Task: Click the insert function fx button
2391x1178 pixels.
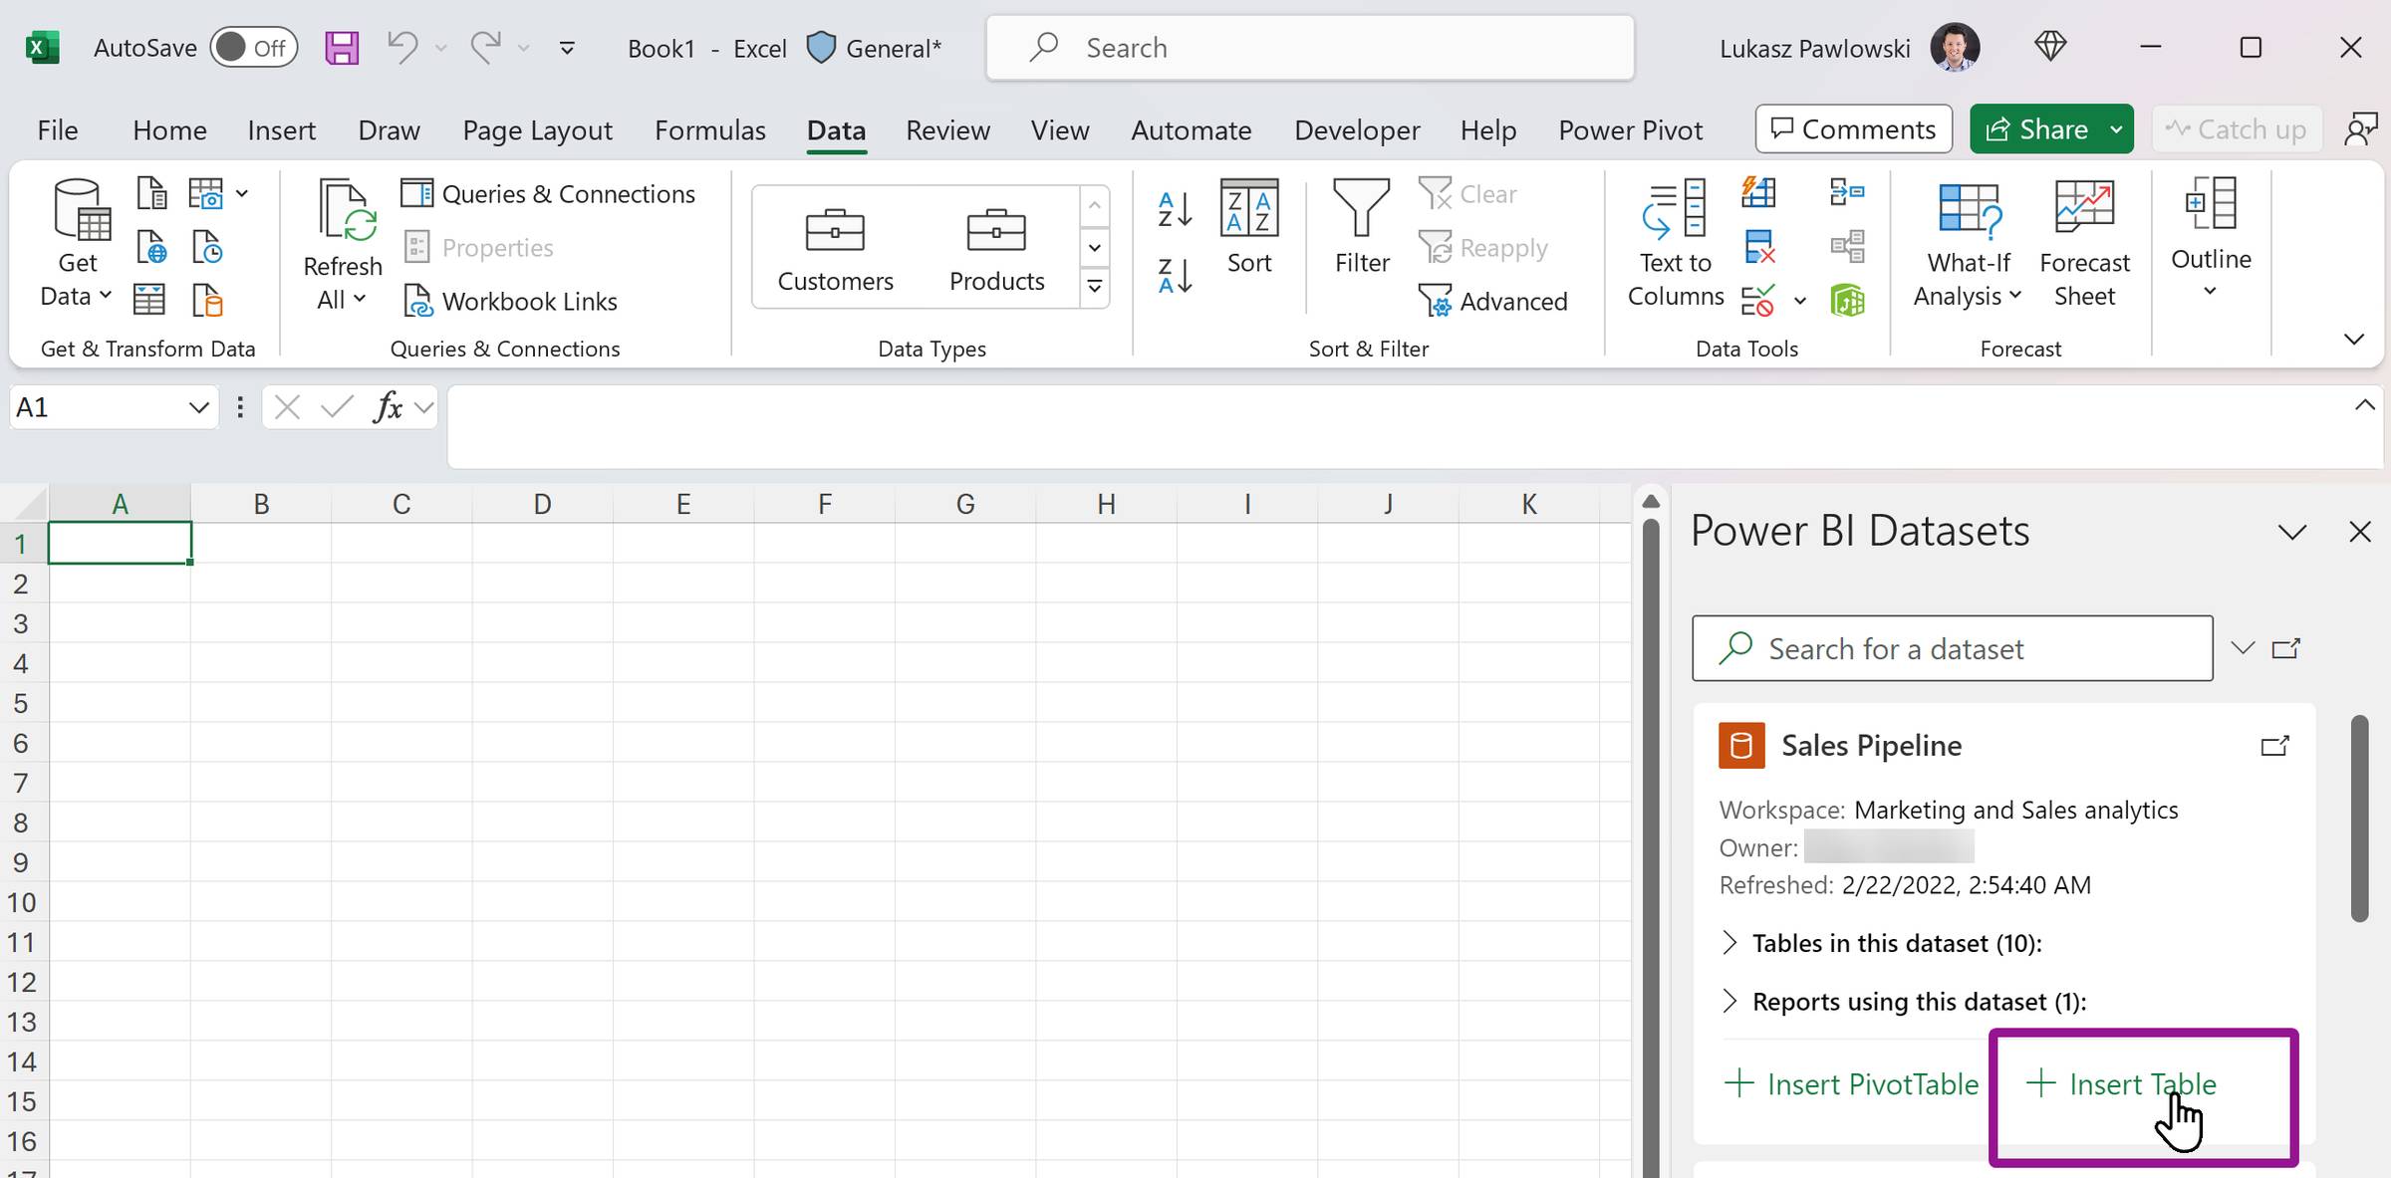Action: [x=387, y=407]
